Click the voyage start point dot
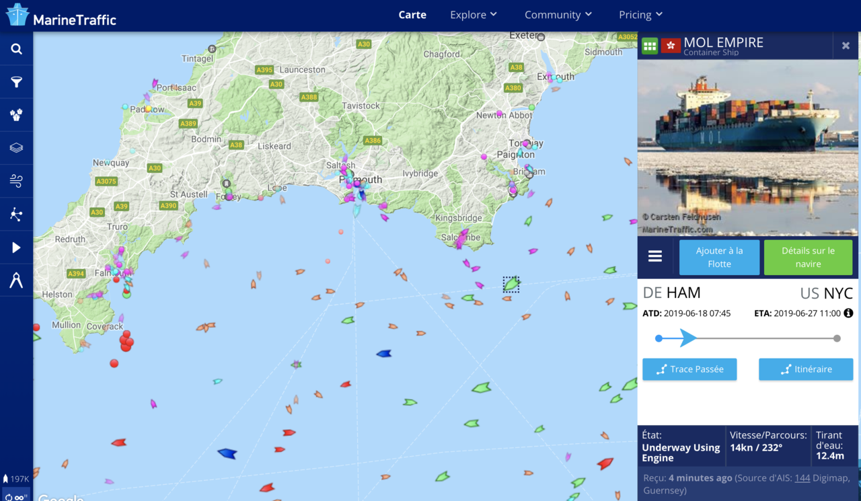The height and width of the screenshot is (501, 861). point(659,338)
